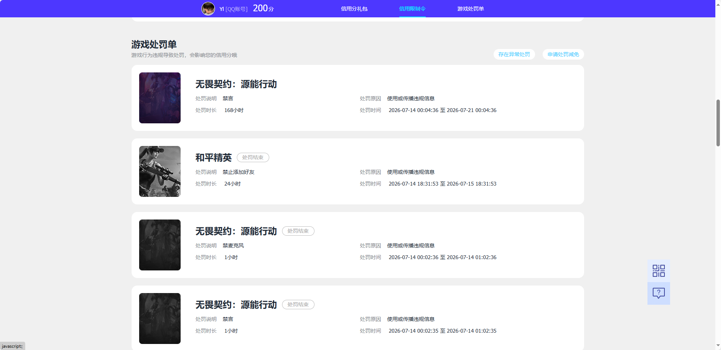
Task: Click time range ending 2026-07-21 00:04:36
Action: pyautogui.click(x=442, y=110)
